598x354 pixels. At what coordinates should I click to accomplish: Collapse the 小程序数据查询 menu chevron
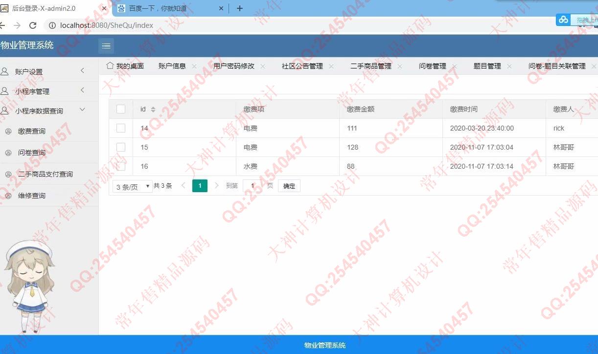[x=82, y=110]
